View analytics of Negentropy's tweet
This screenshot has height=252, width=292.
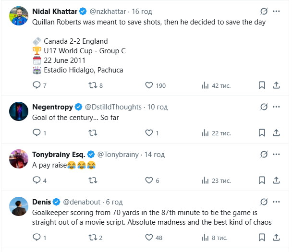tap(205, 133)
